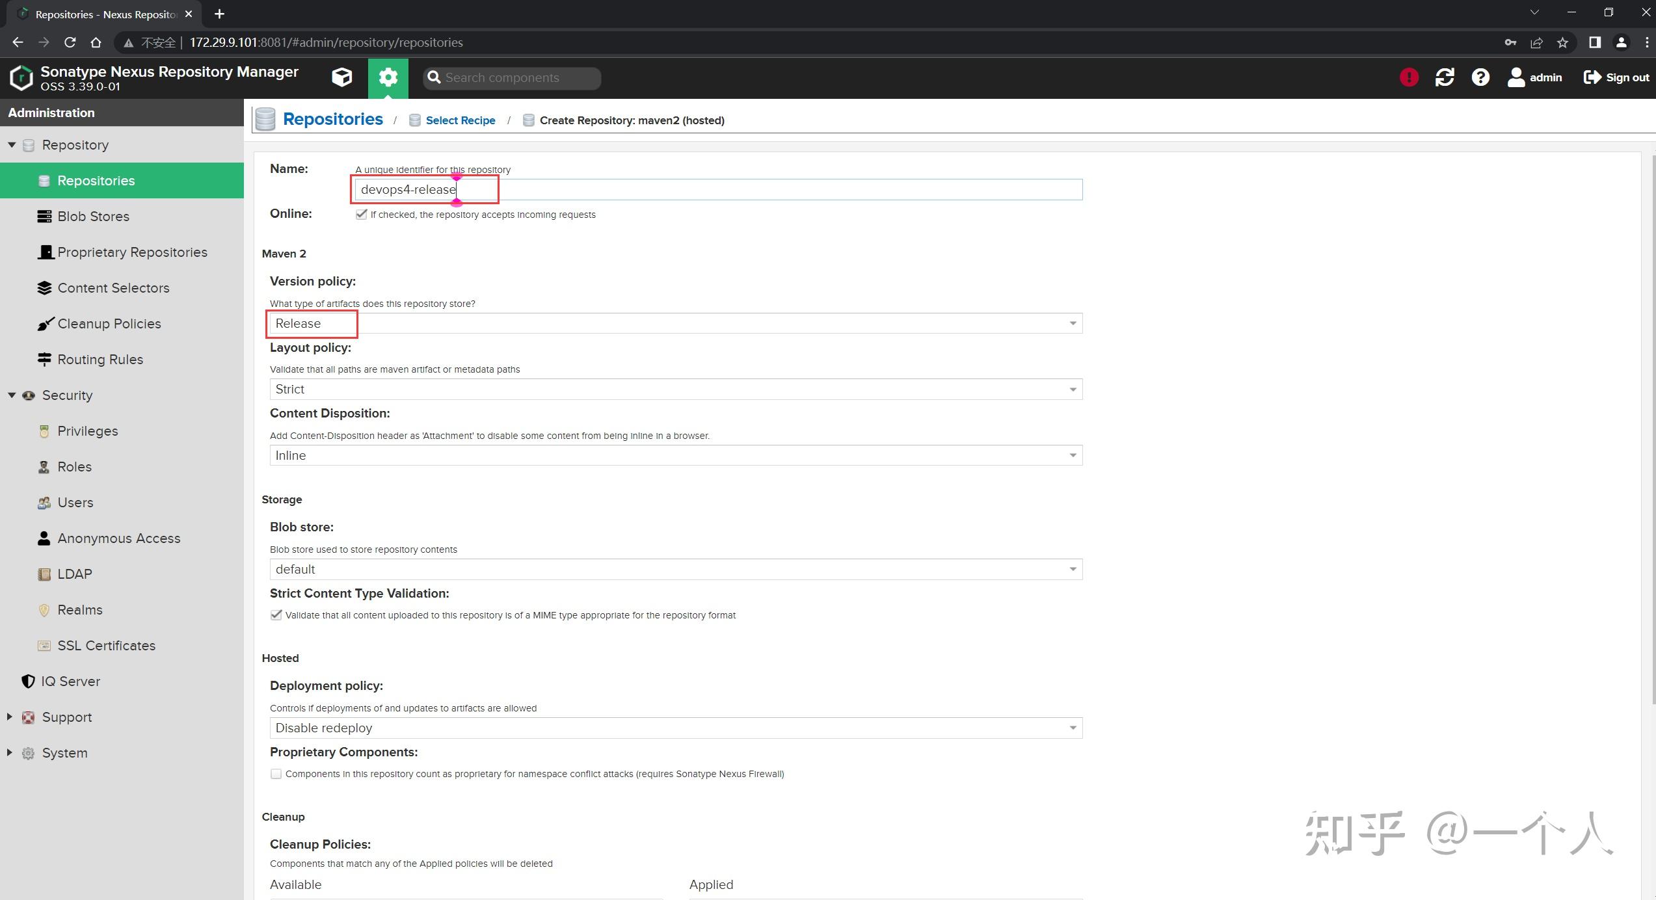The width and height of the screenshot is (1656, 900).
Task: Open the Version policy dropdown
Action: click(1073, 323)
